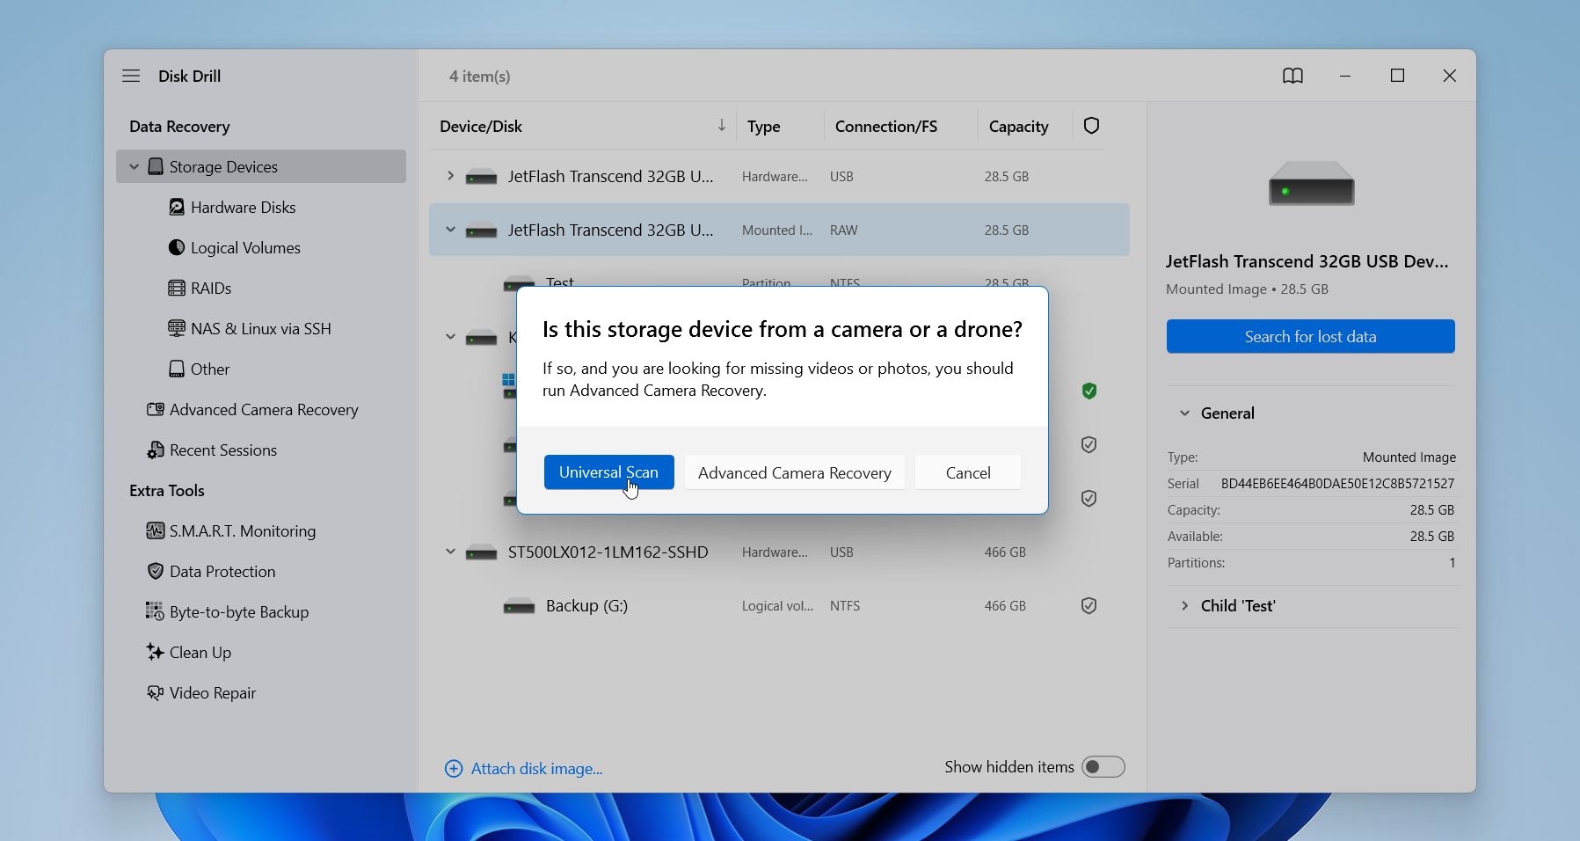Click the shield protection column header icon
Viewport: 1580px width, 841px height.
pos(1091,126)
